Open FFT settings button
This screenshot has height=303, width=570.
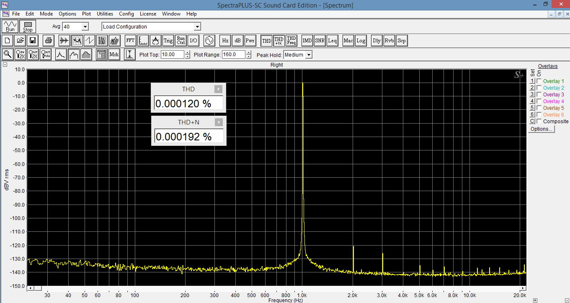click(x=130, y=41)
